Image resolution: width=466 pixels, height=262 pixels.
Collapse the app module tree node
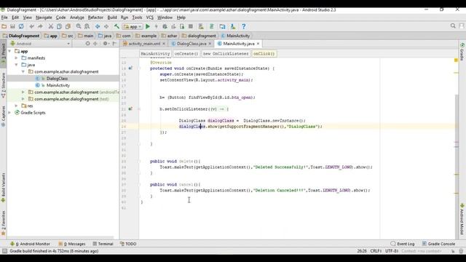coord(9,51)
